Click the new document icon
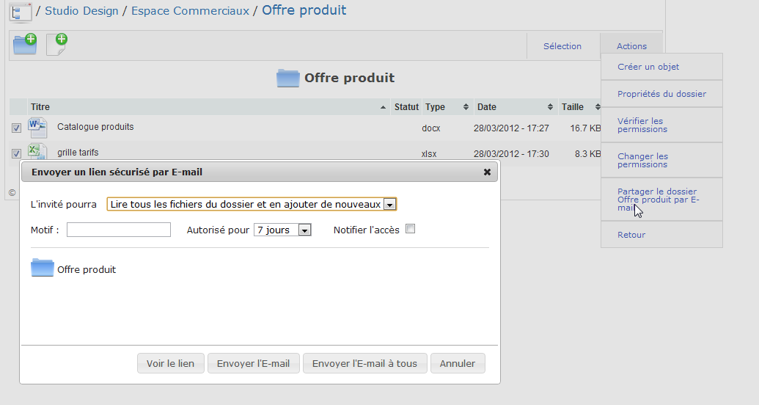 56,45
